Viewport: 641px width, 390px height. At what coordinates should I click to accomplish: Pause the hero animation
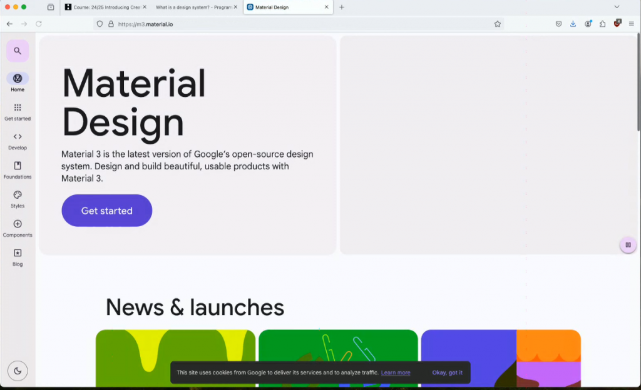tap(628, 245)
